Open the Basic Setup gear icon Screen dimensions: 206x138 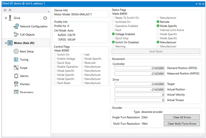pos(16,51)
